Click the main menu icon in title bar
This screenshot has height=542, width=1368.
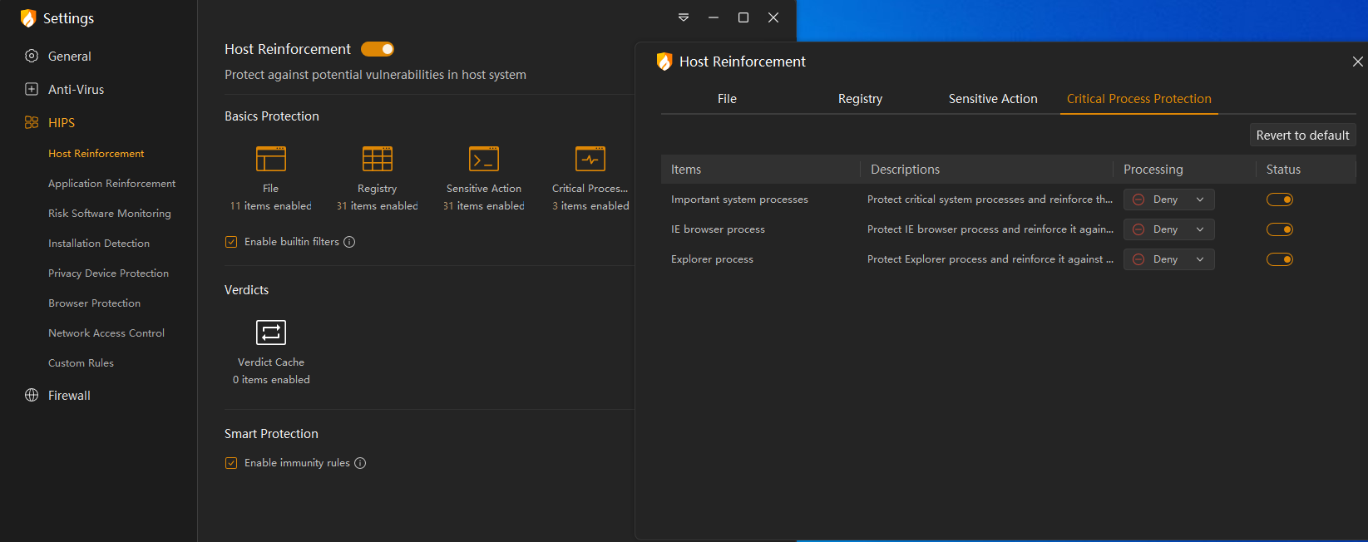(684, 17)
